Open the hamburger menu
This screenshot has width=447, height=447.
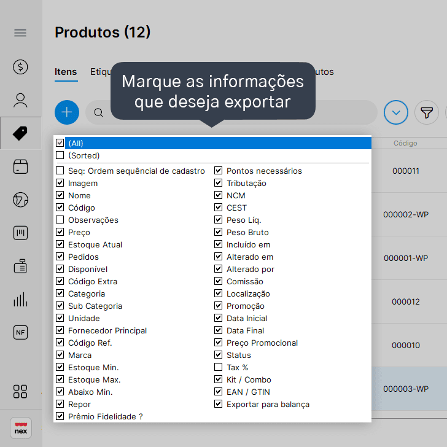tap(20, 33)
